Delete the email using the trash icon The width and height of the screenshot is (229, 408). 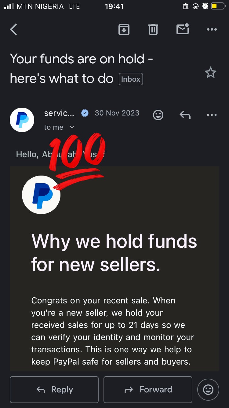point(153,30)
